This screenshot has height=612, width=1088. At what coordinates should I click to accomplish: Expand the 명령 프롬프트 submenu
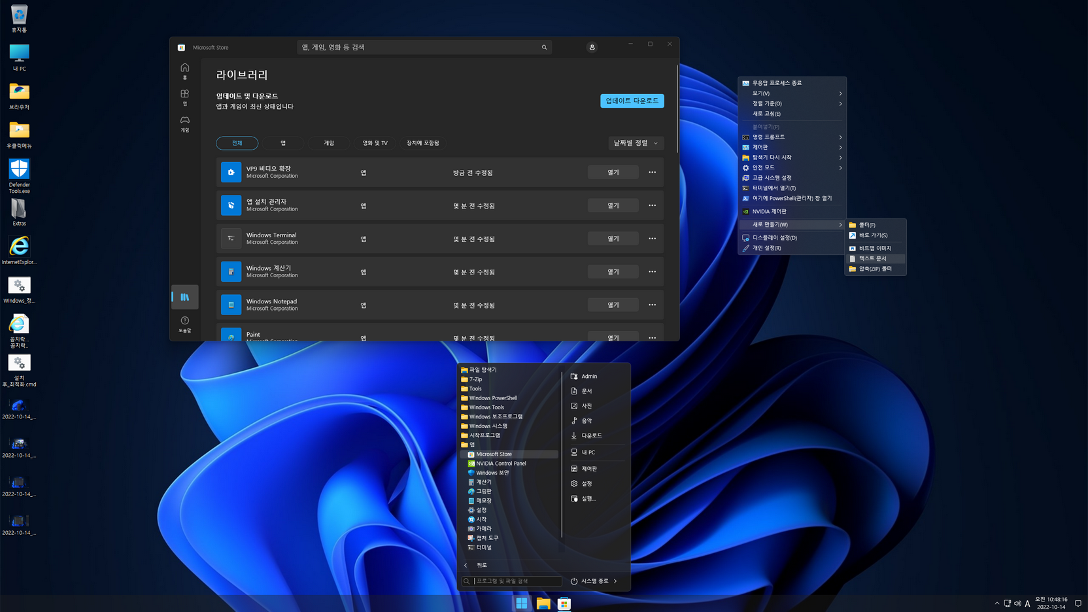(x=792, y=137)
